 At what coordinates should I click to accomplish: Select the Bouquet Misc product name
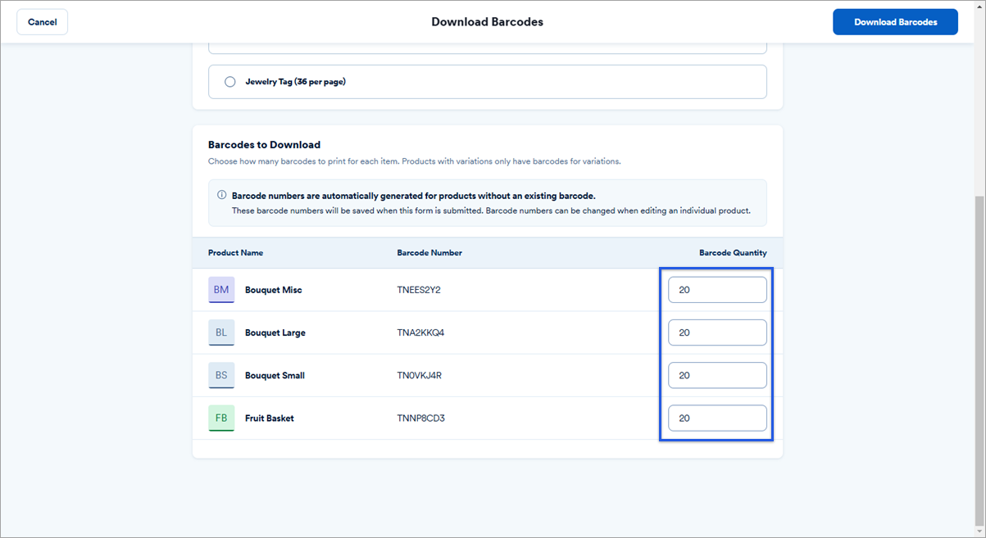274,290
